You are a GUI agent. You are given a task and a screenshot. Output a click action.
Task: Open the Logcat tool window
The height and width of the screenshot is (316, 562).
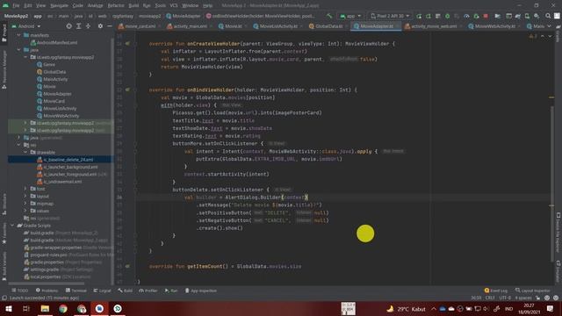click(102, 291)
